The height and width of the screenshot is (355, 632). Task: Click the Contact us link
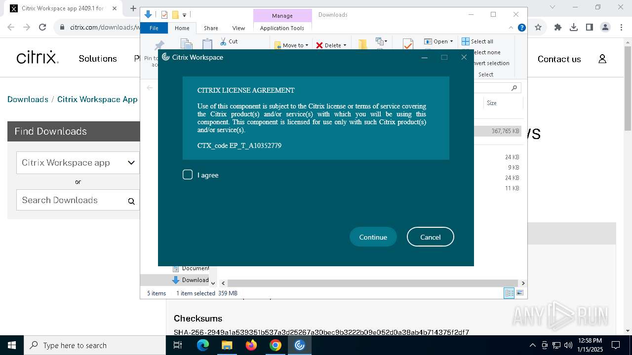click(559, 59)
